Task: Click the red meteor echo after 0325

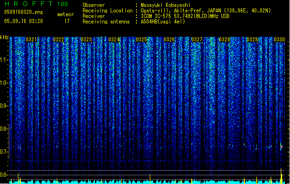Action: tap(150, 146)
